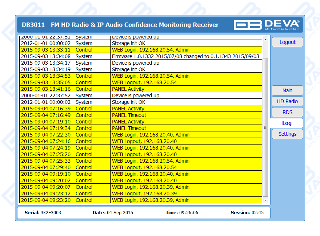This screenshot has width=320, height=236.
Task: Go to the Settings tab
Action: [x=287, y=134]
